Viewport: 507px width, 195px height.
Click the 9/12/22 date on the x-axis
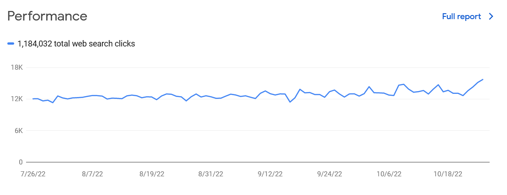(270, 174)
